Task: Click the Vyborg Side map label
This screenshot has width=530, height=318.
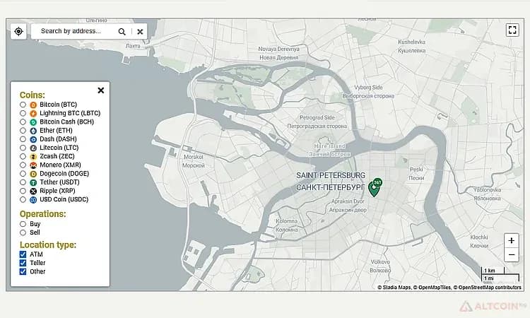Action: pos(368,88)
